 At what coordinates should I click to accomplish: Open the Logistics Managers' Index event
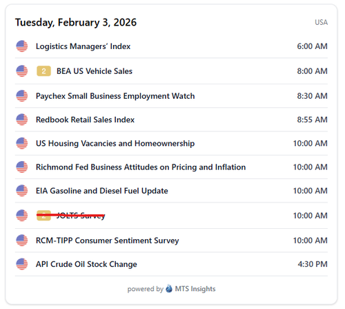pos(83,46)
